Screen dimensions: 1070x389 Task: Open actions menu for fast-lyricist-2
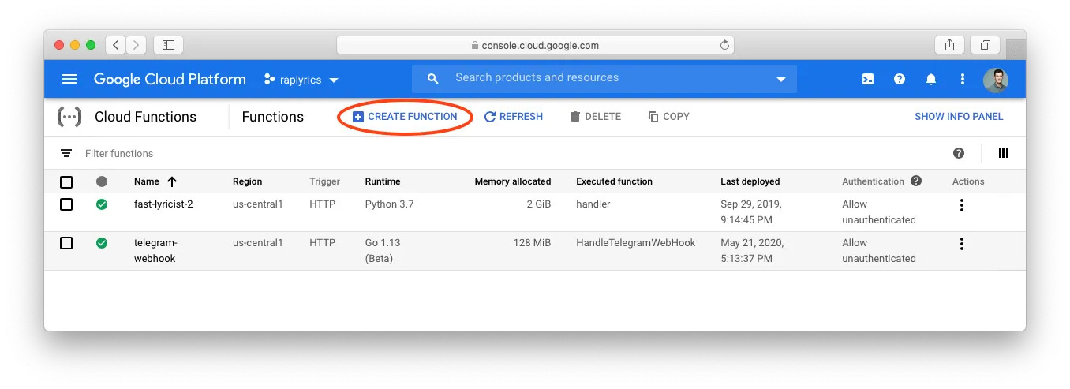click(961, 205)
